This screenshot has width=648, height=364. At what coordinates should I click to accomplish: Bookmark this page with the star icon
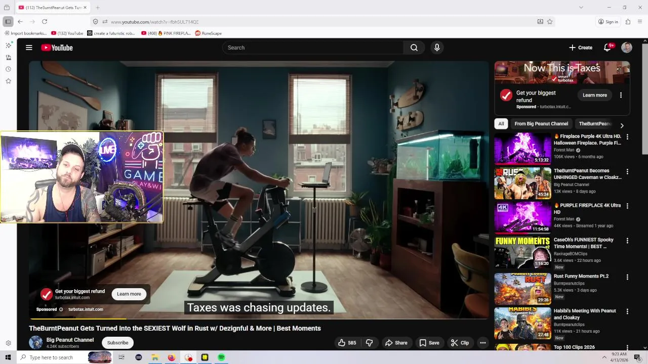click(x=550, y=22)
